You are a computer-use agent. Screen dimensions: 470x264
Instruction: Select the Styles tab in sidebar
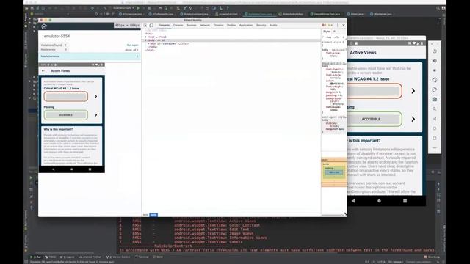327,32
